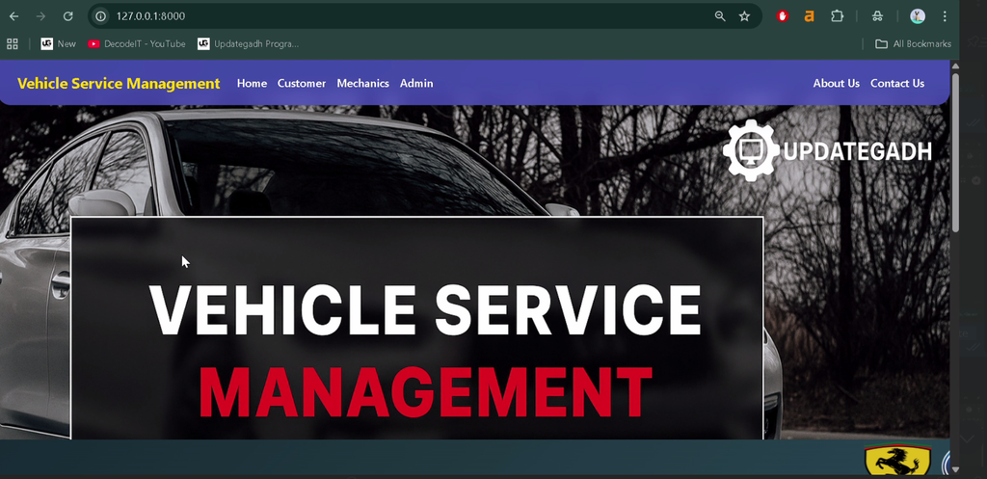The image size is (987, 479).
Task: Go to Home in the navbar
Action: 252,83
